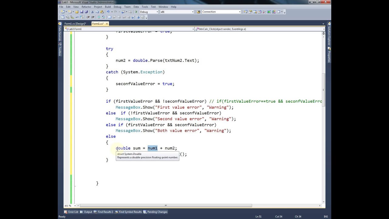The image size is (389, 219).
Task: Open the Build menu
Action: pyautogui.click(x=108, y=7)
